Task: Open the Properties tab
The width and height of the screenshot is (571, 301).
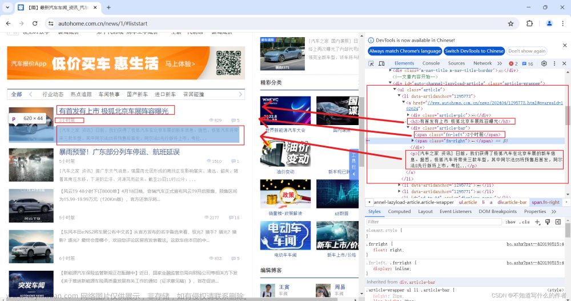Action: 535,211
